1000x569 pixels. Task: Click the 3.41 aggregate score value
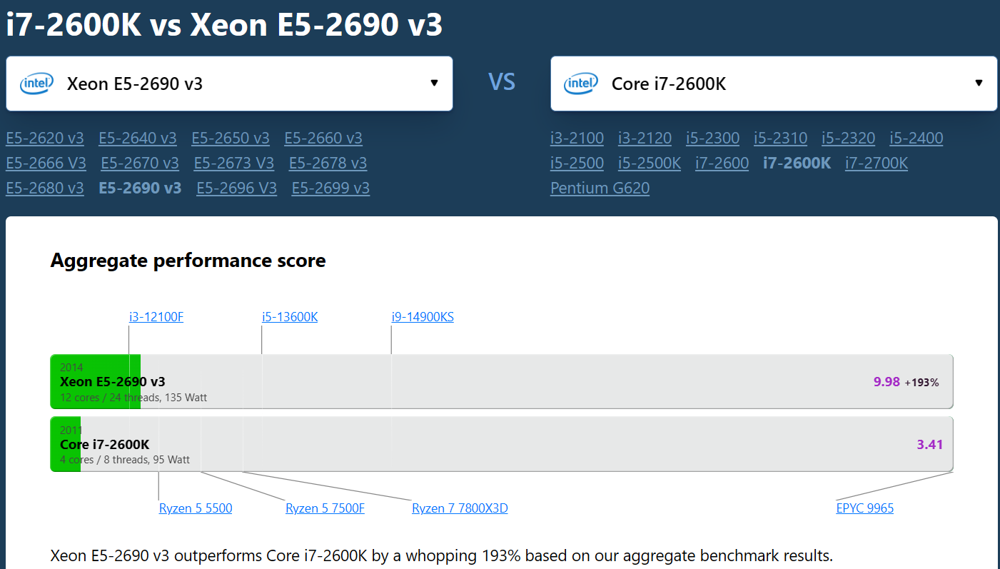click(930, 445)
